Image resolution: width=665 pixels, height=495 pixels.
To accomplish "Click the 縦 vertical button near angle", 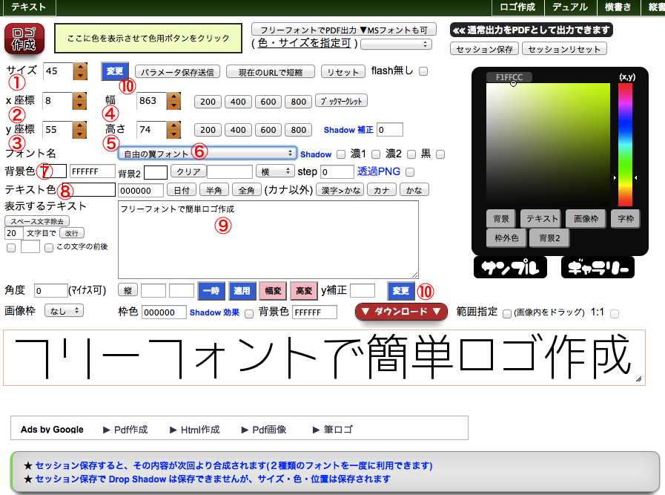I will [x=128, y=290].
